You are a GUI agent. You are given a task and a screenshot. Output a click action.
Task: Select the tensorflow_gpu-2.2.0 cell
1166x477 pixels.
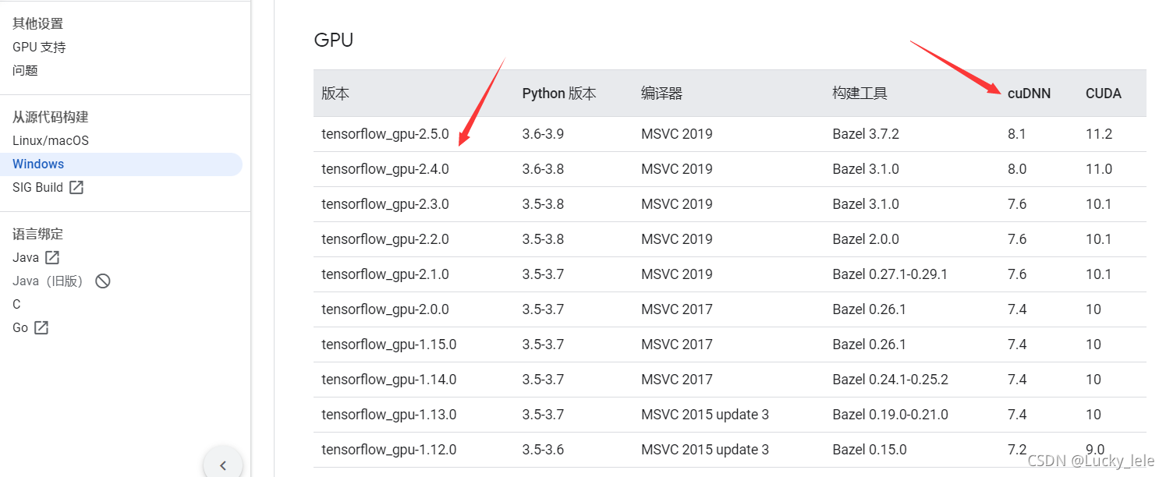point(385,239)
